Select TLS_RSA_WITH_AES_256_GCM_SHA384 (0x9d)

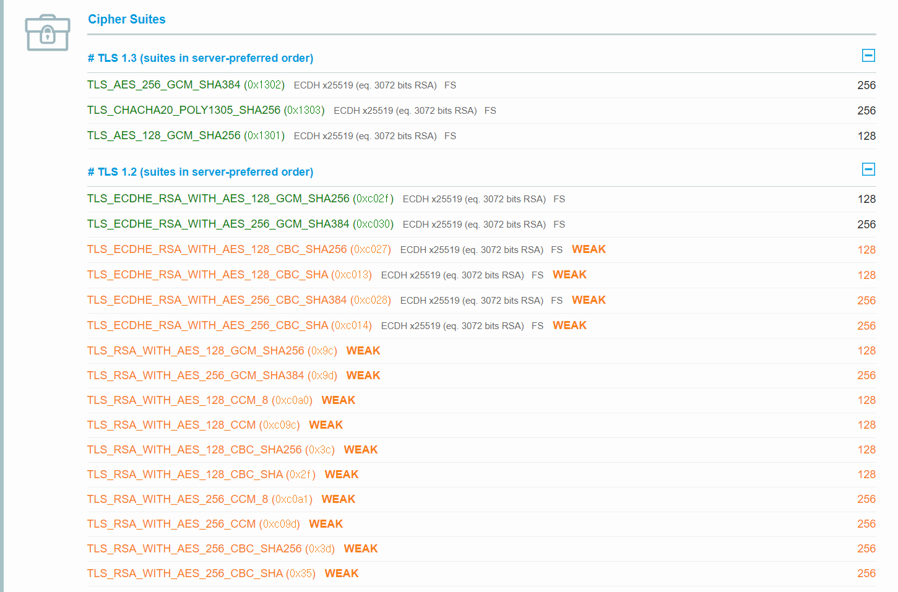[x=212, y=375]
